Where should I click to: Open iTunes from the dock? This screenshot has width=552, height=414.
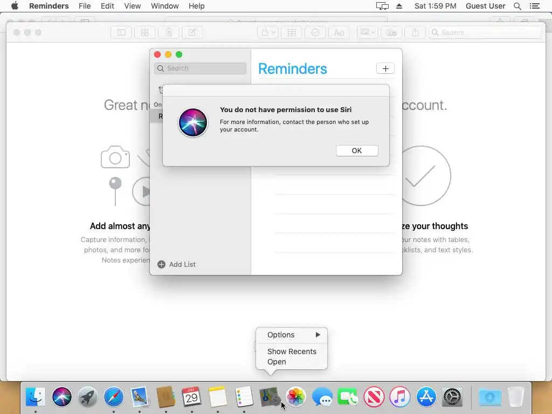(400, 397)
